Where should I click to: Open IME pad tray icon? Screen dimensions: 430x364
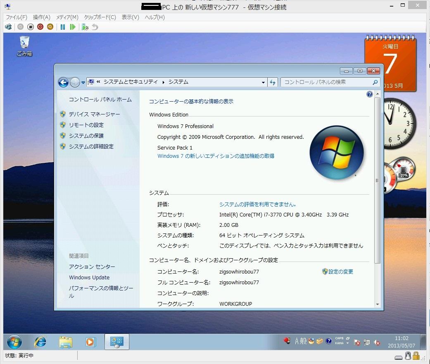311,341
